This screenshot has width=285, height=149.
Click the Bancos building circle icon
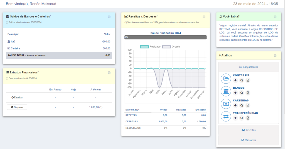tap(226, 91)
